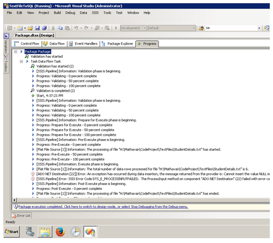Open the Default platform dropdown
The image size is (273, 243).
coord(194,28)
